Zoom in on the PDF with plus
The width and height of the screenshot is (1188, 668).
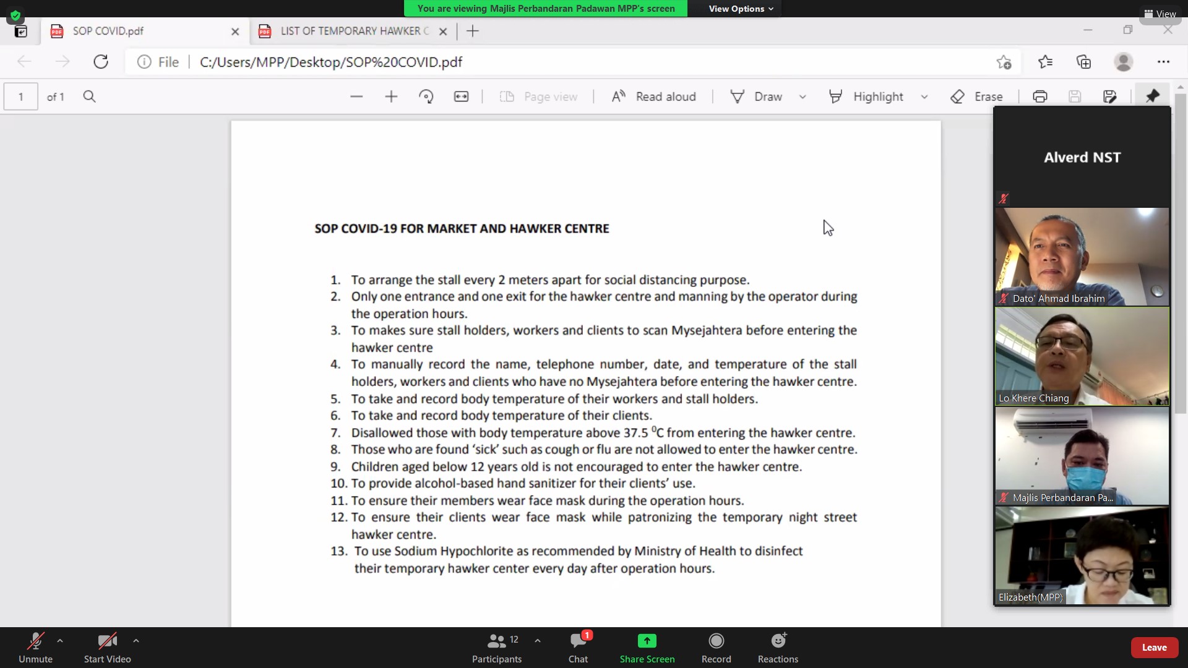click(391, 96)
